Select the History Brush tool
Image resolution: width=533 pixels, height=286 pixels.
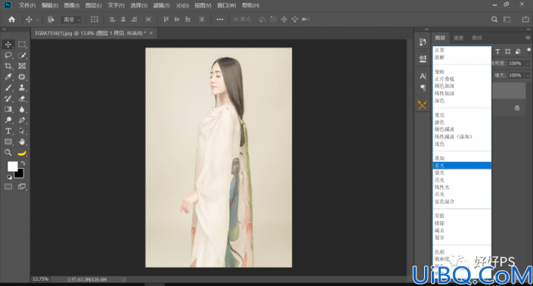click(x=8, y=98)
